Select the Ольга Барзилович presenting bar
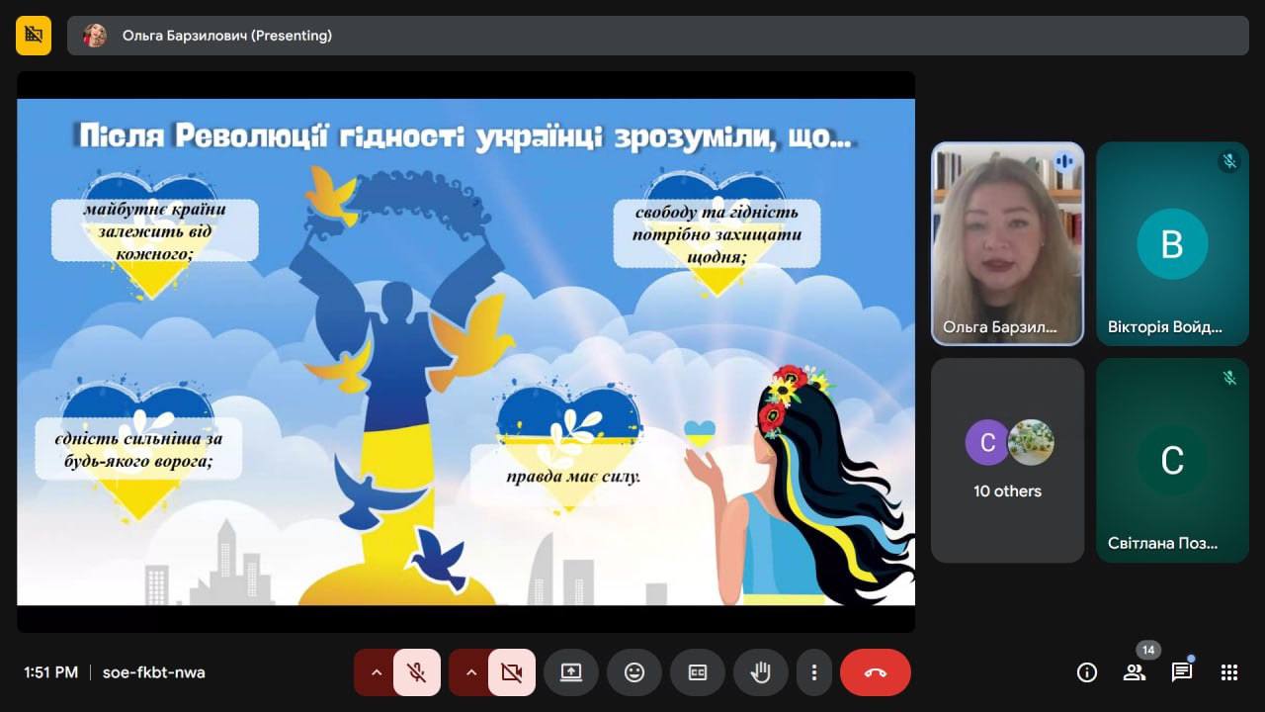 pyautogui.click(x=657, y=36)
